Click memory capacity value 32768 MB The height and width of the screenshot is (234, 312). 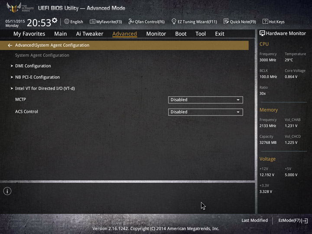point(268,143)
